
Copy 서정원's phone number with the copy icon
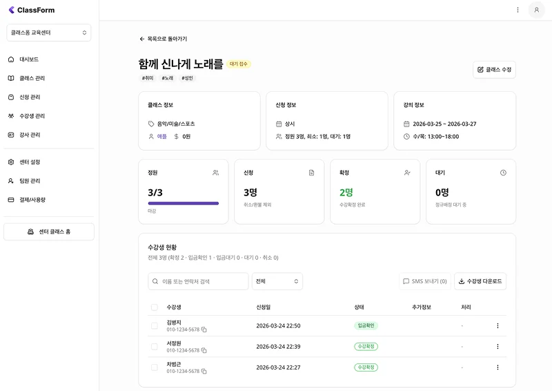pyautogui.click(x=204, y=350)
